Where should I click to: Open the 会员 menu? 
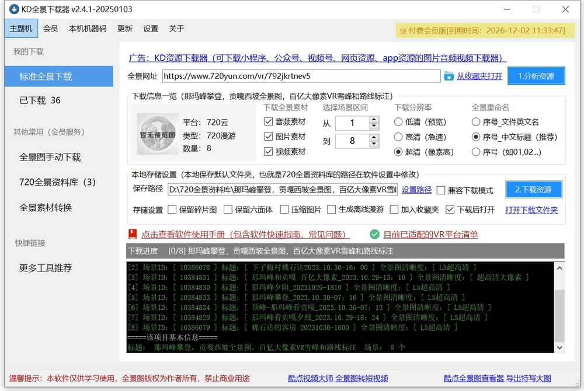click(51, 29)
